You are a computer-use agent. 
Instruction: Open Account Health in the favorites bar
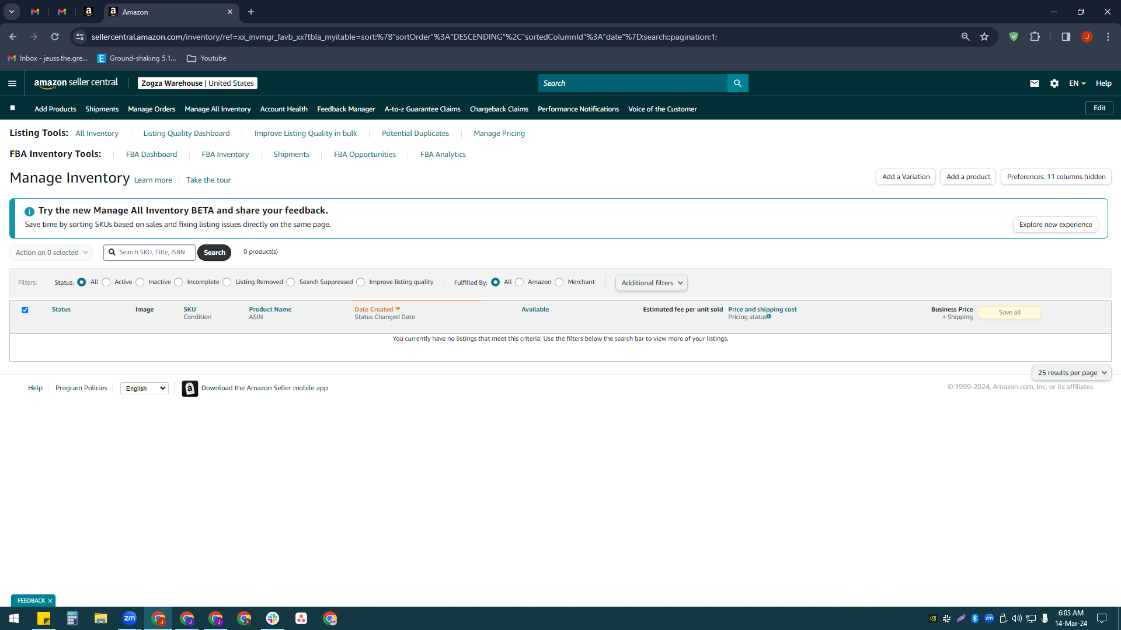coord(284,109)
